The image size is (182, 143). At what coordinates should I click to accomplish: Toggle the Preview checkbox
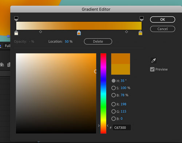point(152,69)
